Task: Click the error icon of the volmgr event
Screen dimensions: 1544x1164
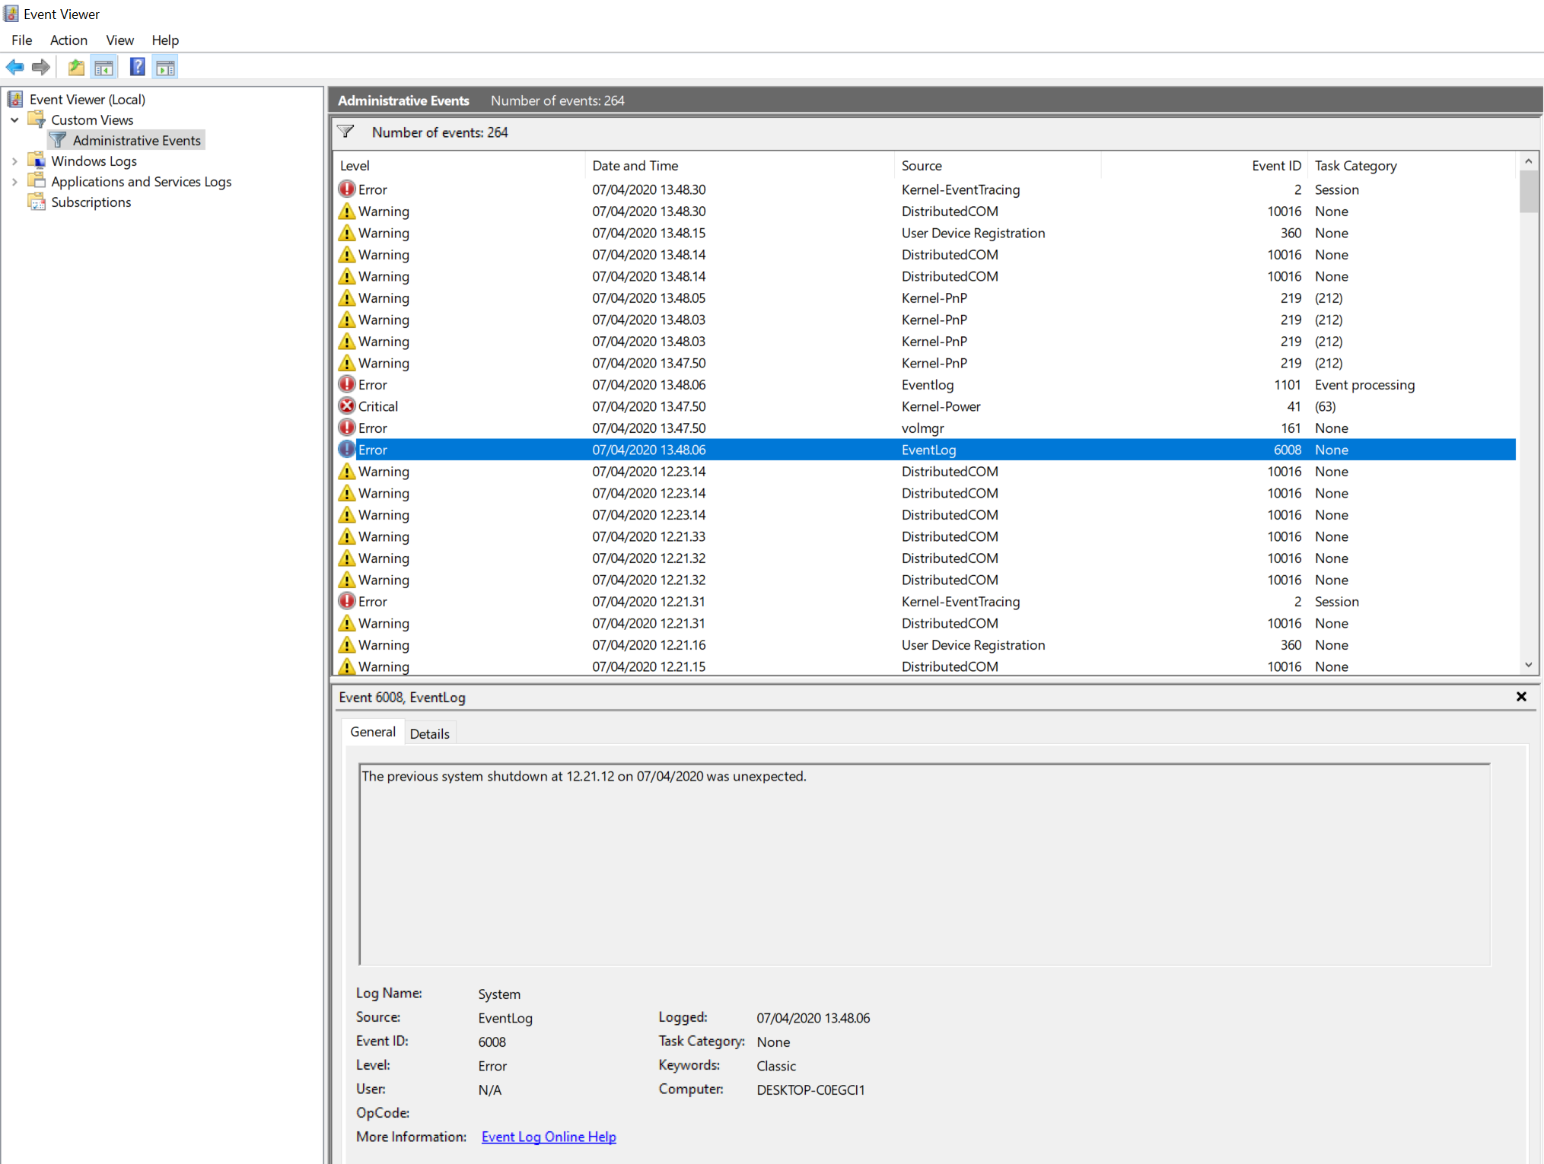Action: pyautogui.click(x=347, y=428)
